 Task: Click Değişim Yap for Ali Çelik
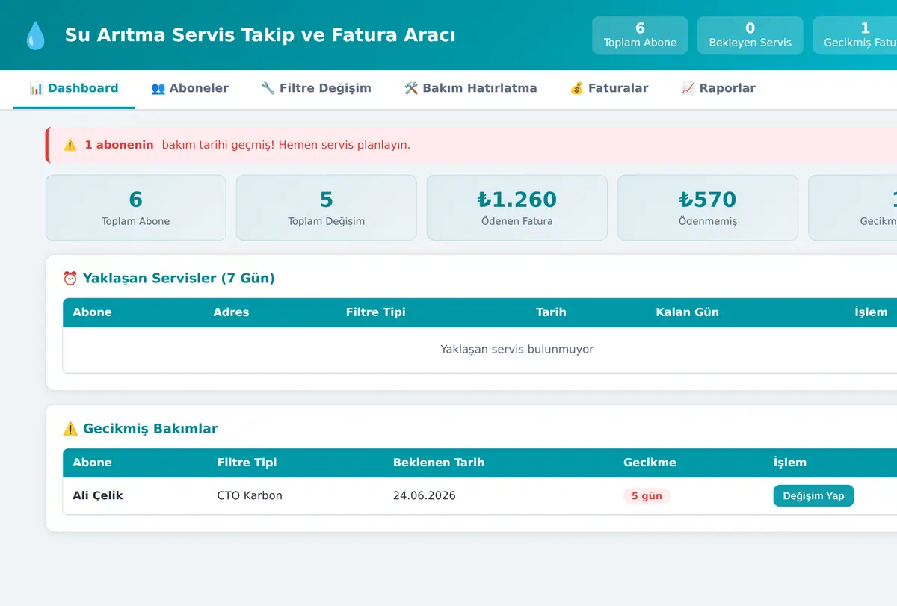tap(813, 496)
